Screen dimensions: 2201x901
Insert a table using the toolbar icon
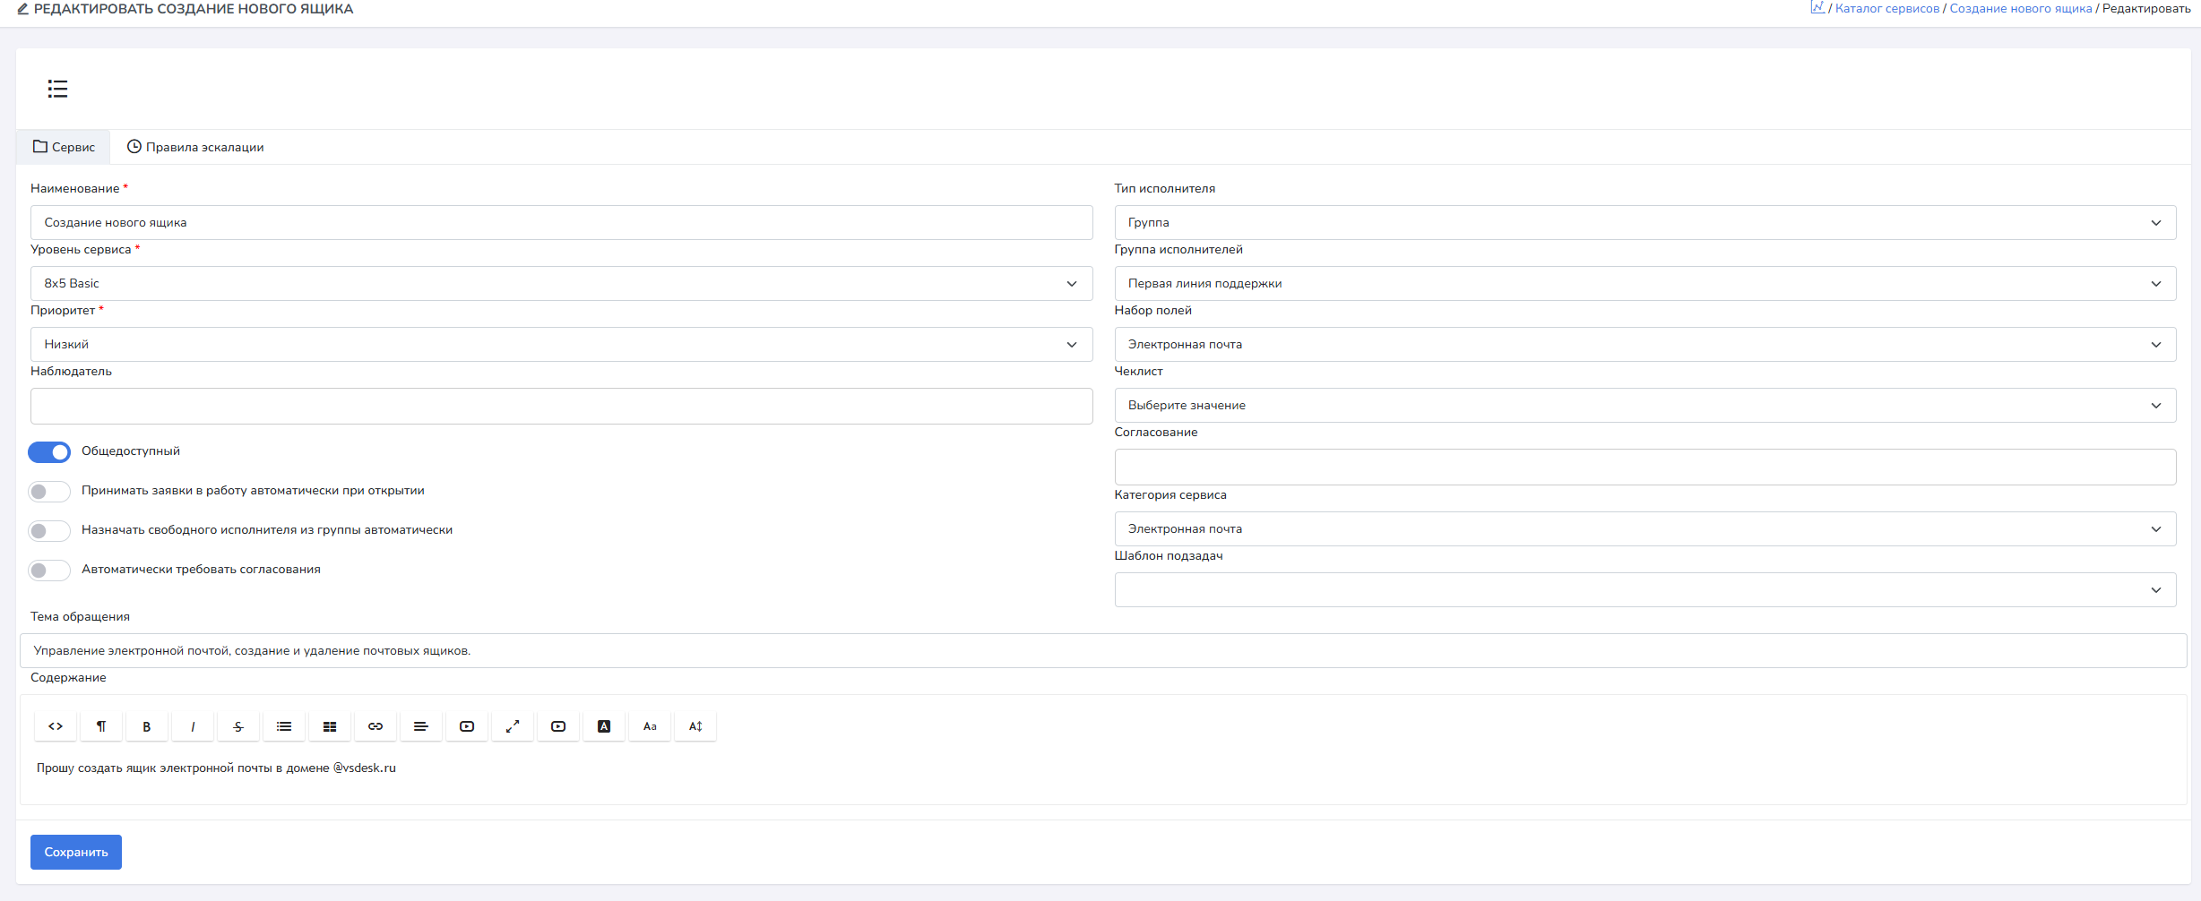pos(330,726)
